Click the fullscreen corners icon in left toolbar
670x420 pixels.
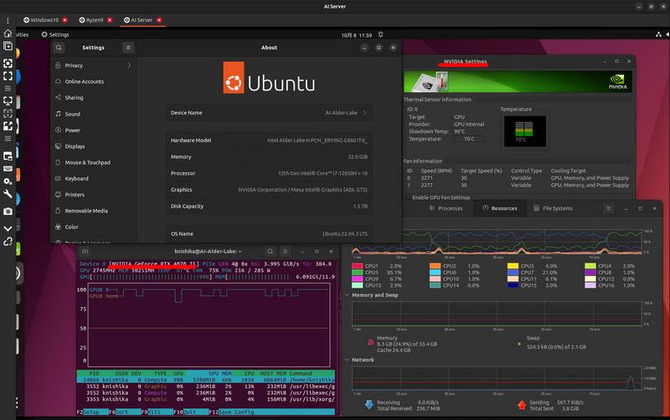click(8, 76)
